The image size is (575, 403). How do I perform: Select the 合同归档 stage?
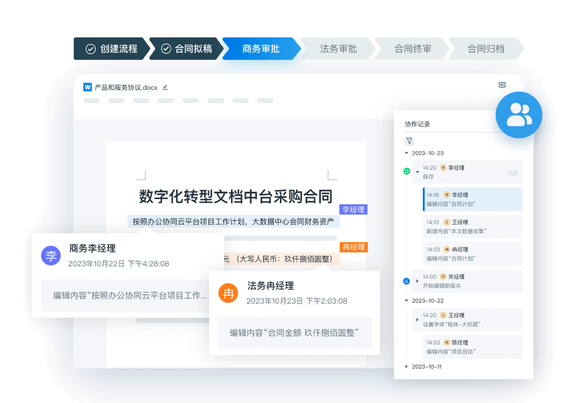click(485, 48)
